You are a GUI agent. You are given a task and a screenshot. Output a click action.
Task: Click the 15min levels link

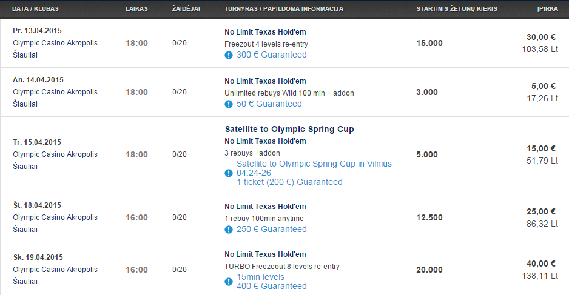[261, 277]
